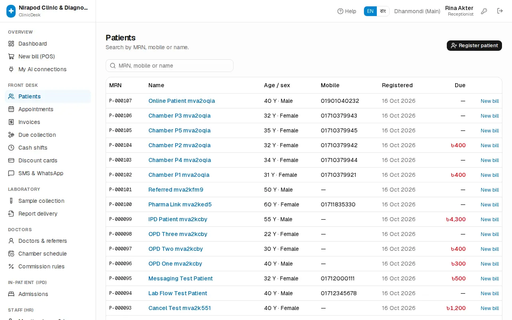Image resolution: width=512 pixels, height=320 pixels.
Task: Open Invoices from the sidebar
Action: [48, 122]
